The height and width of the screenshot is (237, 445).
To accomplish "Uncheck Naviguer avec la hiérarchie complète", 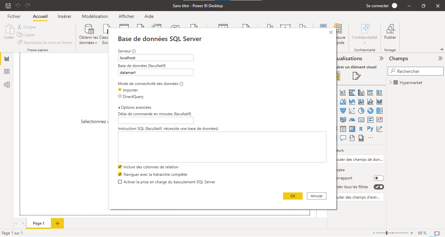I will [x=120, y=174].
